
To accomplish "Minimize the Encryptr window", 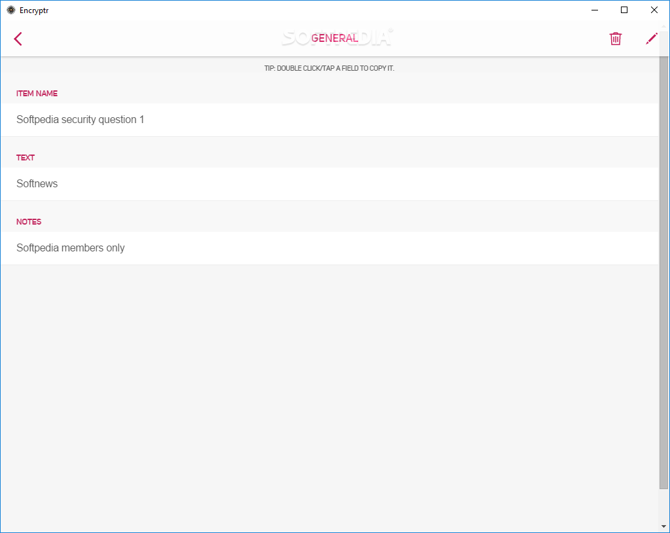I will (x=594, y=10).
